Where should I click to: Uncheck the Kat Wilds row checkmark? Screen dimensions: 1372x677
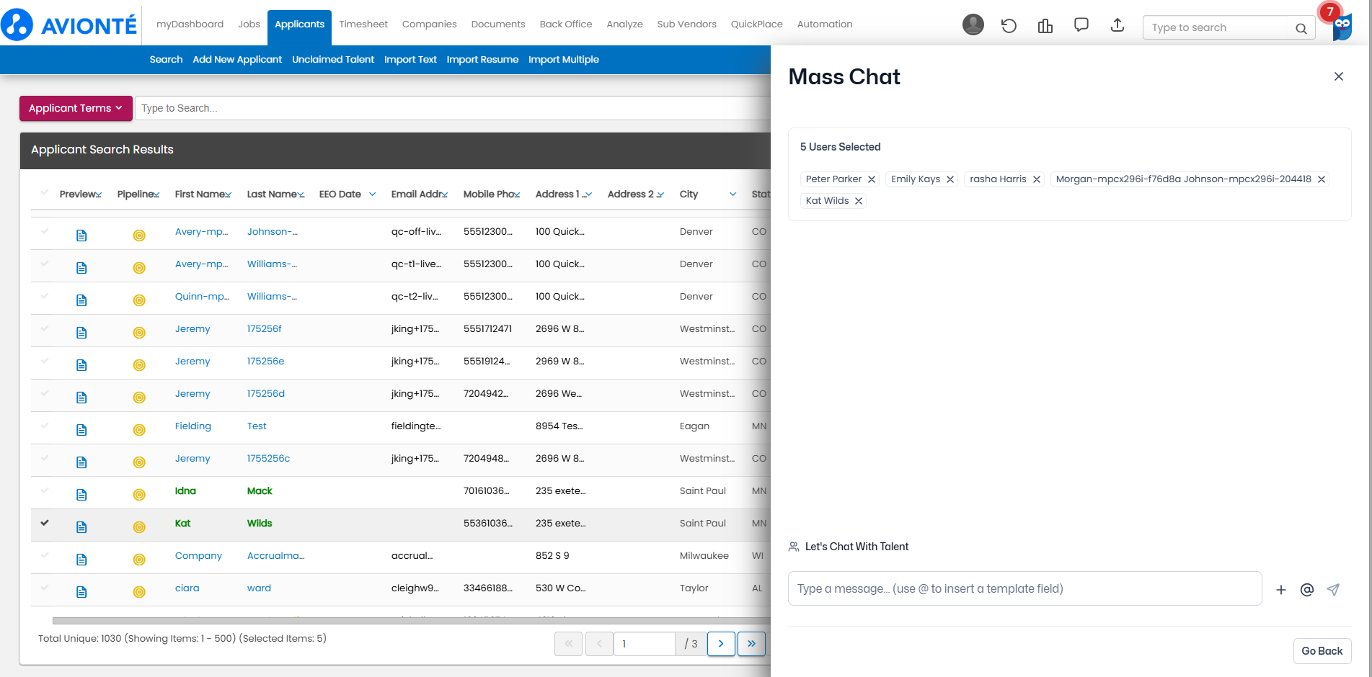pyautogui.click(x=45, y=523)
